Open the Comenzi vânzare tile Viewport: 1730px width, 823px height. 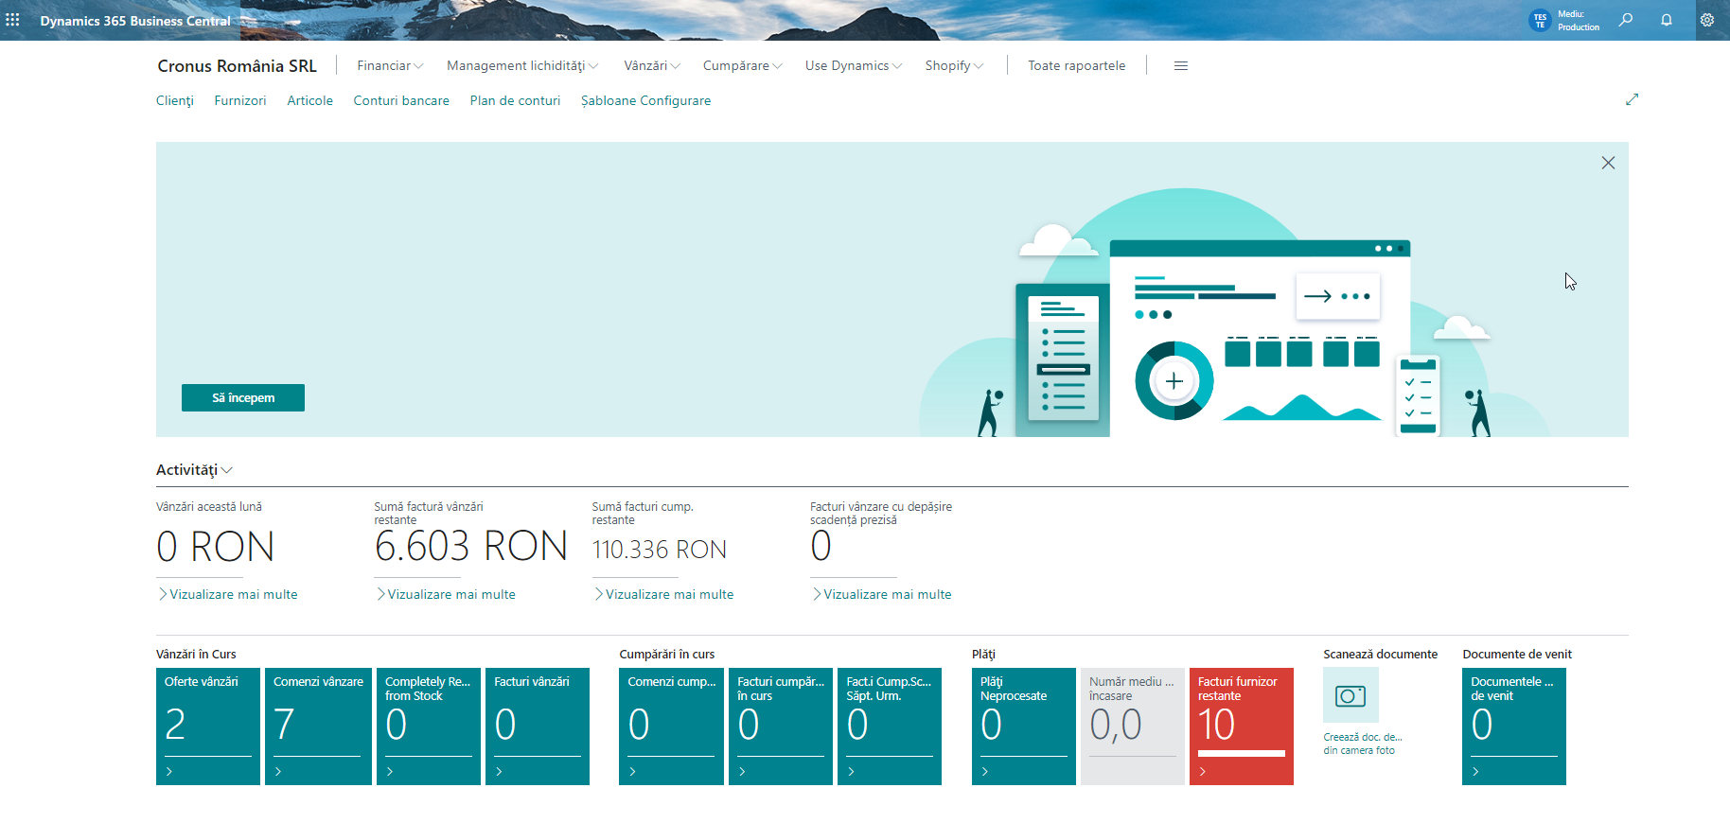pyautogui.click(x=318, y=726)
